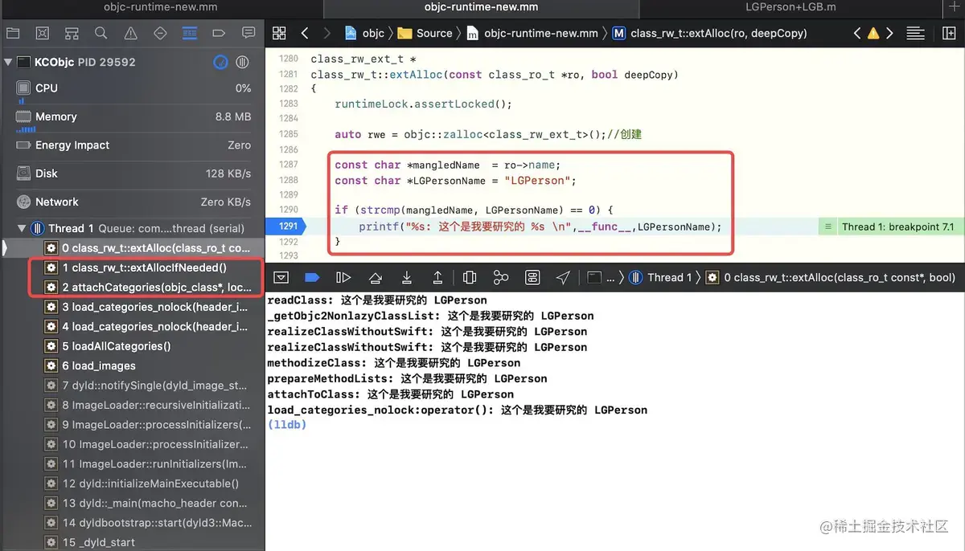Open the Project navigator folder icon

[13, 33]
